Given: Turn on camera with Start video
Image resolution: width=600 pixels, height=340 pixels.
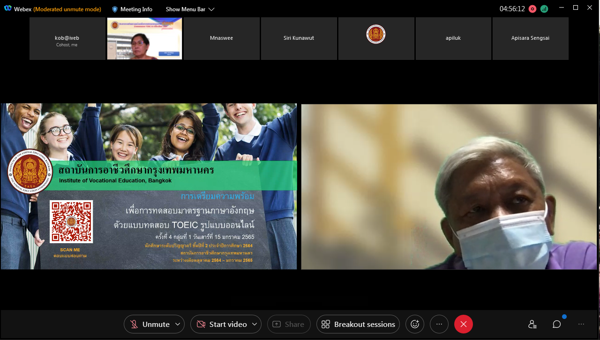Looking at the screenshot, I should tap(221, 324).
